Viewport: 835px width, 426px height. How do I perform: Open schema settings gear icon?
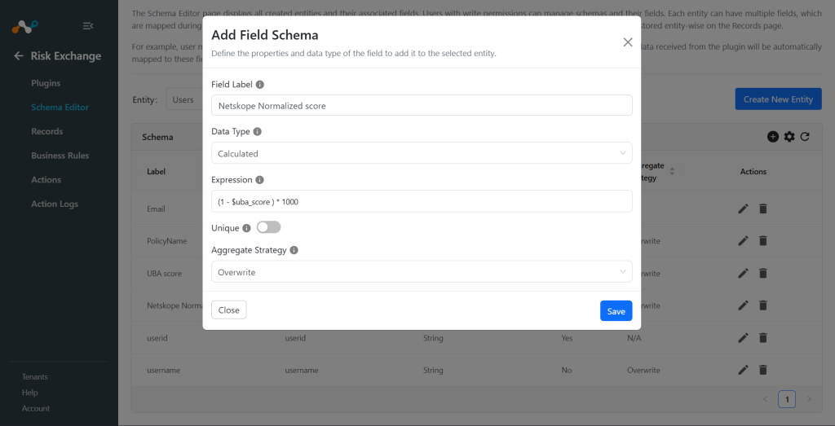pos(789,137)
